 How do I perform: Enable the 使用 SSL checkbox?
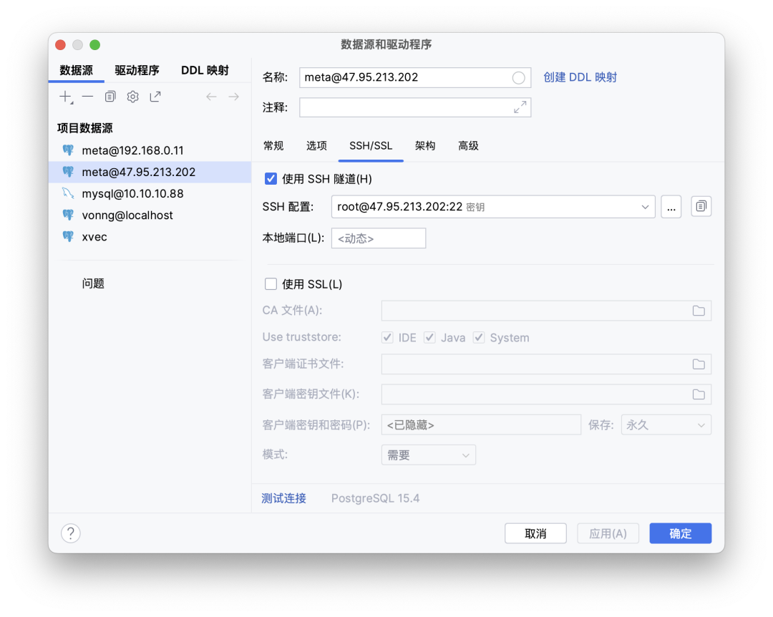pos(271,283)
